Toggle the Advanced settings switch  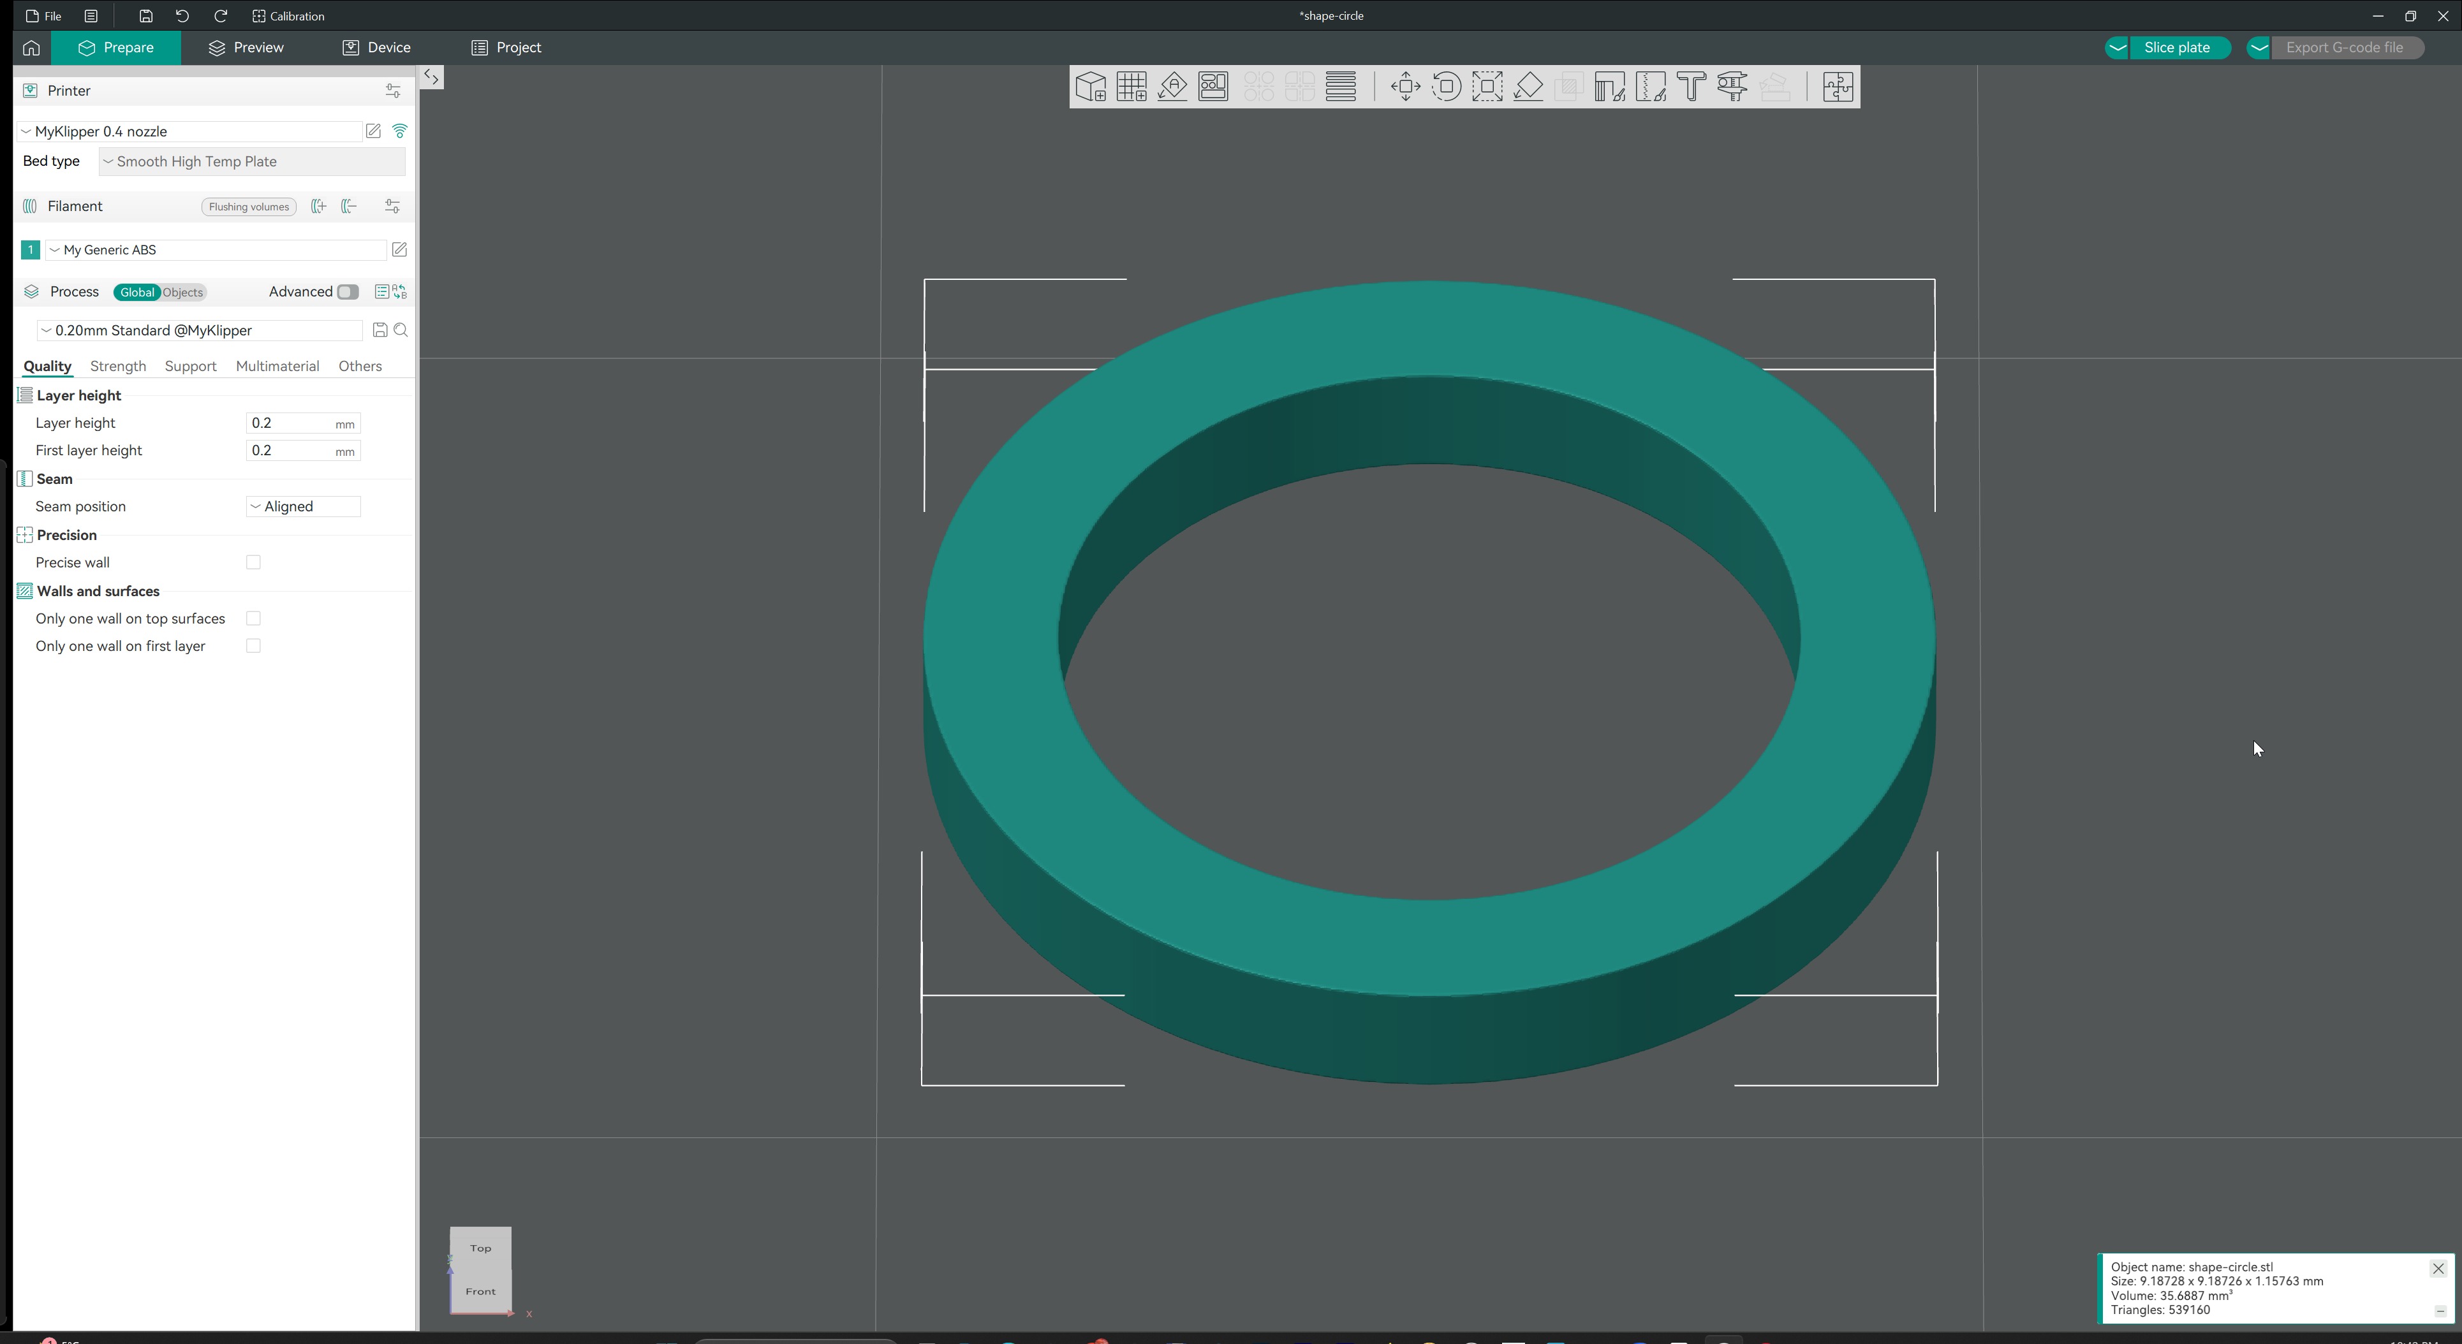click(x=348, y=292)
